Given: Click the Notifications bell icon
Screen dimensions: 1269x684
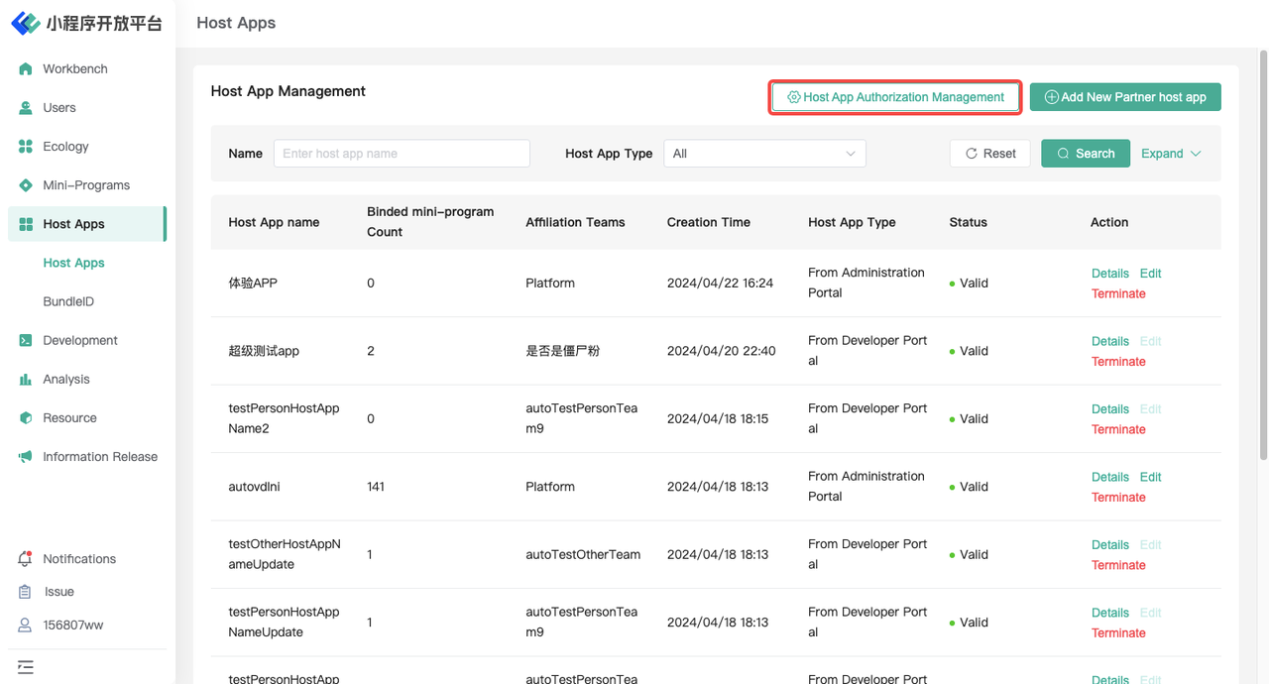Looking at the screenshot, I should (26, 559).
